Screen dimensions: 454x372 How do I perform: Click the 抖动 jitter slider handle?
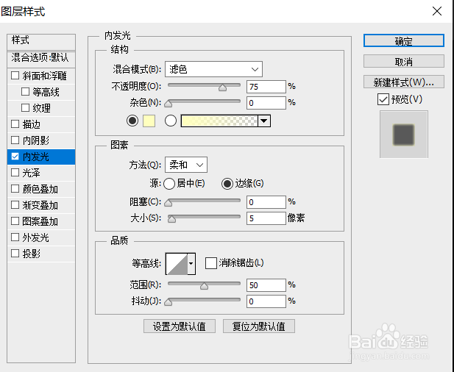click(x=169, y=302)
